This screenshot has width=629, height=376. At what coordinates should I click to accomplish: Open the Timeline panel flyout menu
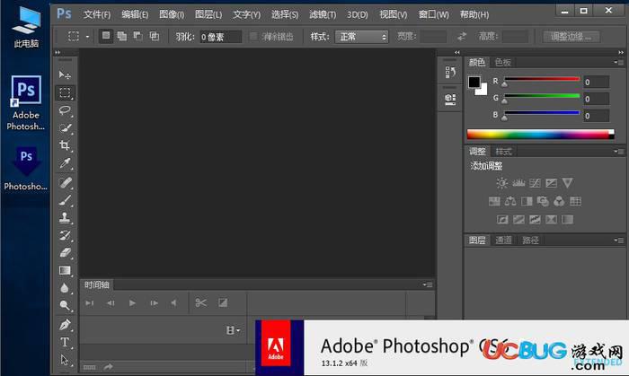point(427,284)
